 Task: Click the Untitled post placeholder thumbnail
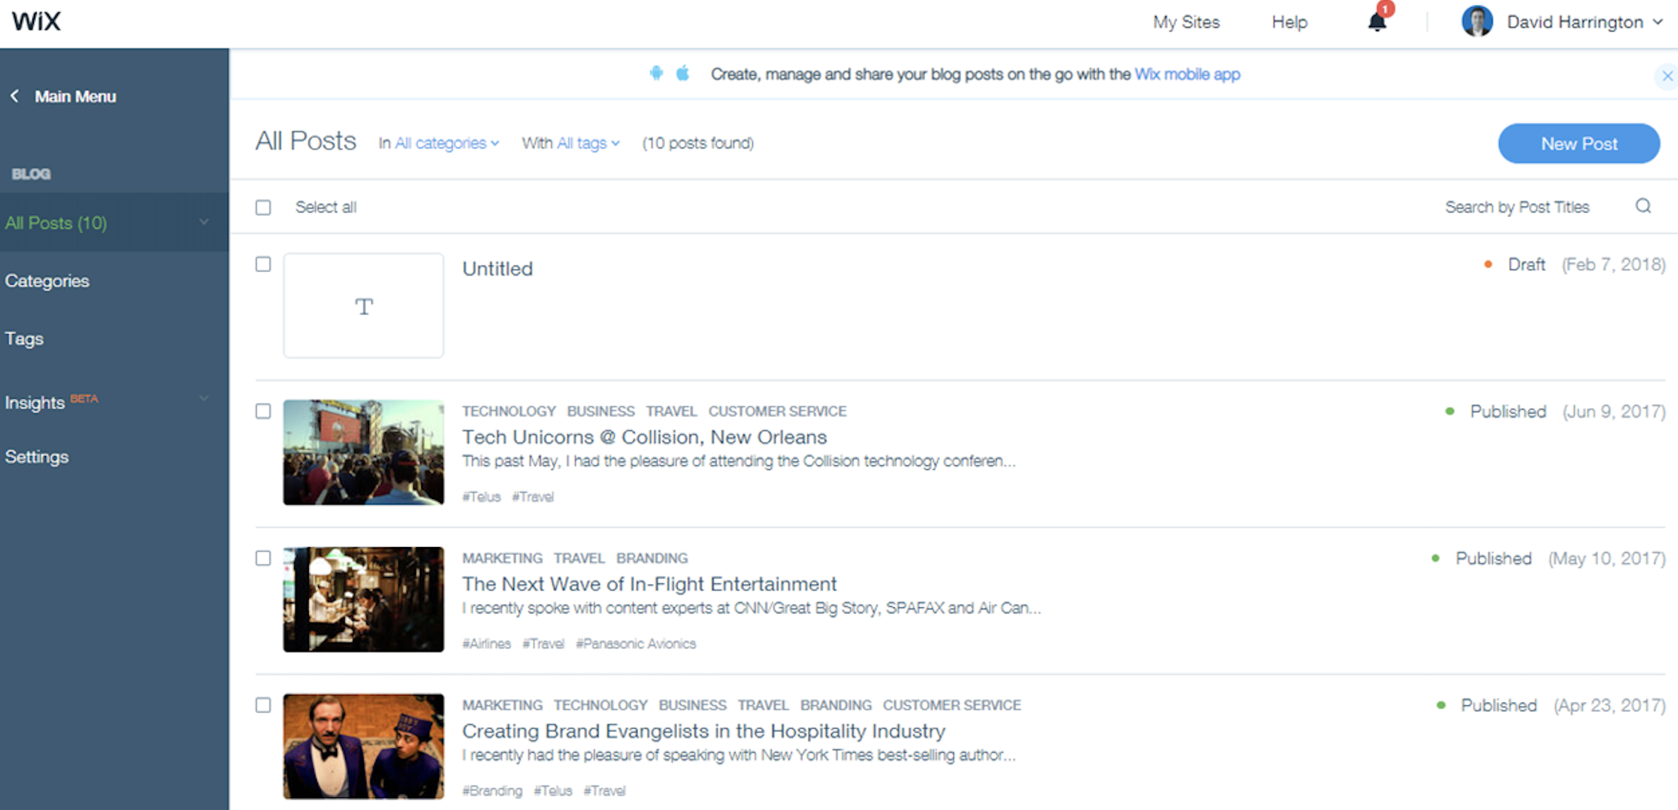[364, 305]
